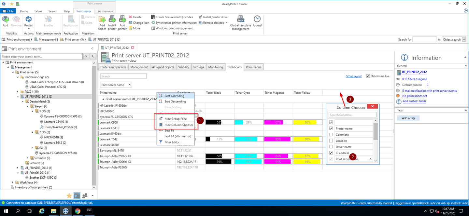Click the Move command icon
Viewport: 469px width, 216px height.
pos(130,28)
